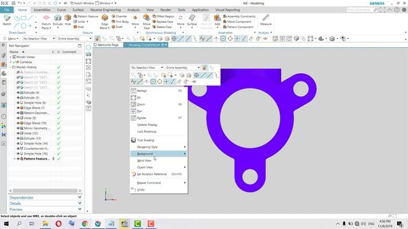Open the Chrome browser from the taskbar
This screenshot has width=408, height=229.
(85, 223)
